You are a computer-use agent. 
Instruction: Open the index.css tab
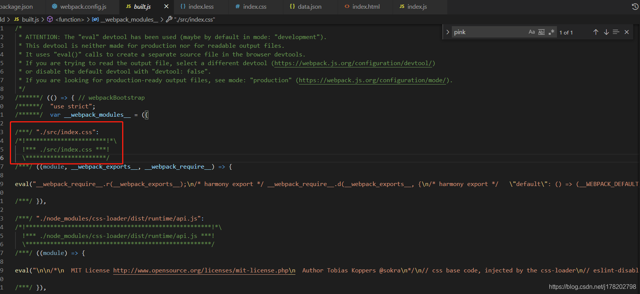click(255, 6)
